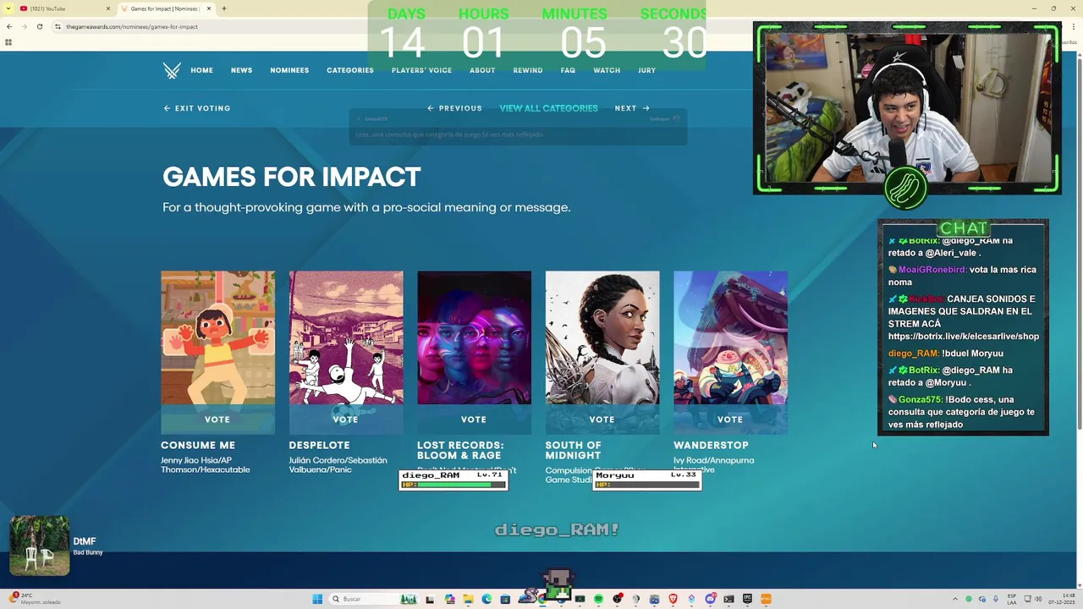Click the Wanderstop cover art
This screenshot has height=609, width=1083.
730,337
